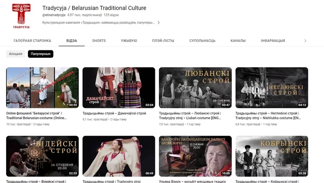Click the Ульяна Віннік video title link

point(193,181)
